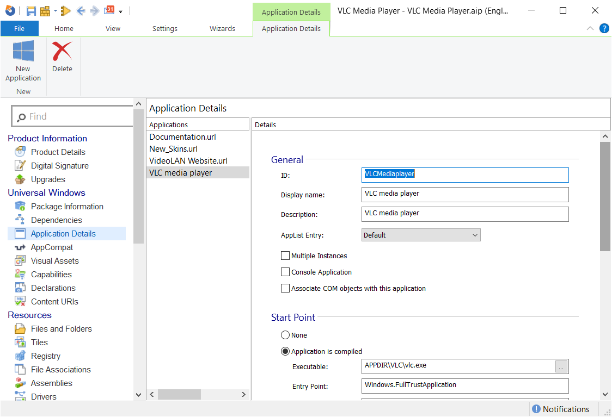Click Applications list scroll left arrow

pyautogui.click(x=152, y=394)
